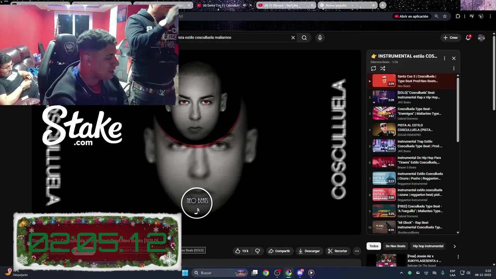The height and width of the screenshot is (279, 496).
Task: Clip the video with Recortar
Action: (x=338, y=251)
